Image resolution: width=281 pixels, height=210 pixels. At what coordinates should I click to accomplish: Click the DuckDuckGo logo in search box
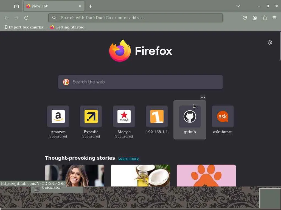tap(66, 82)
